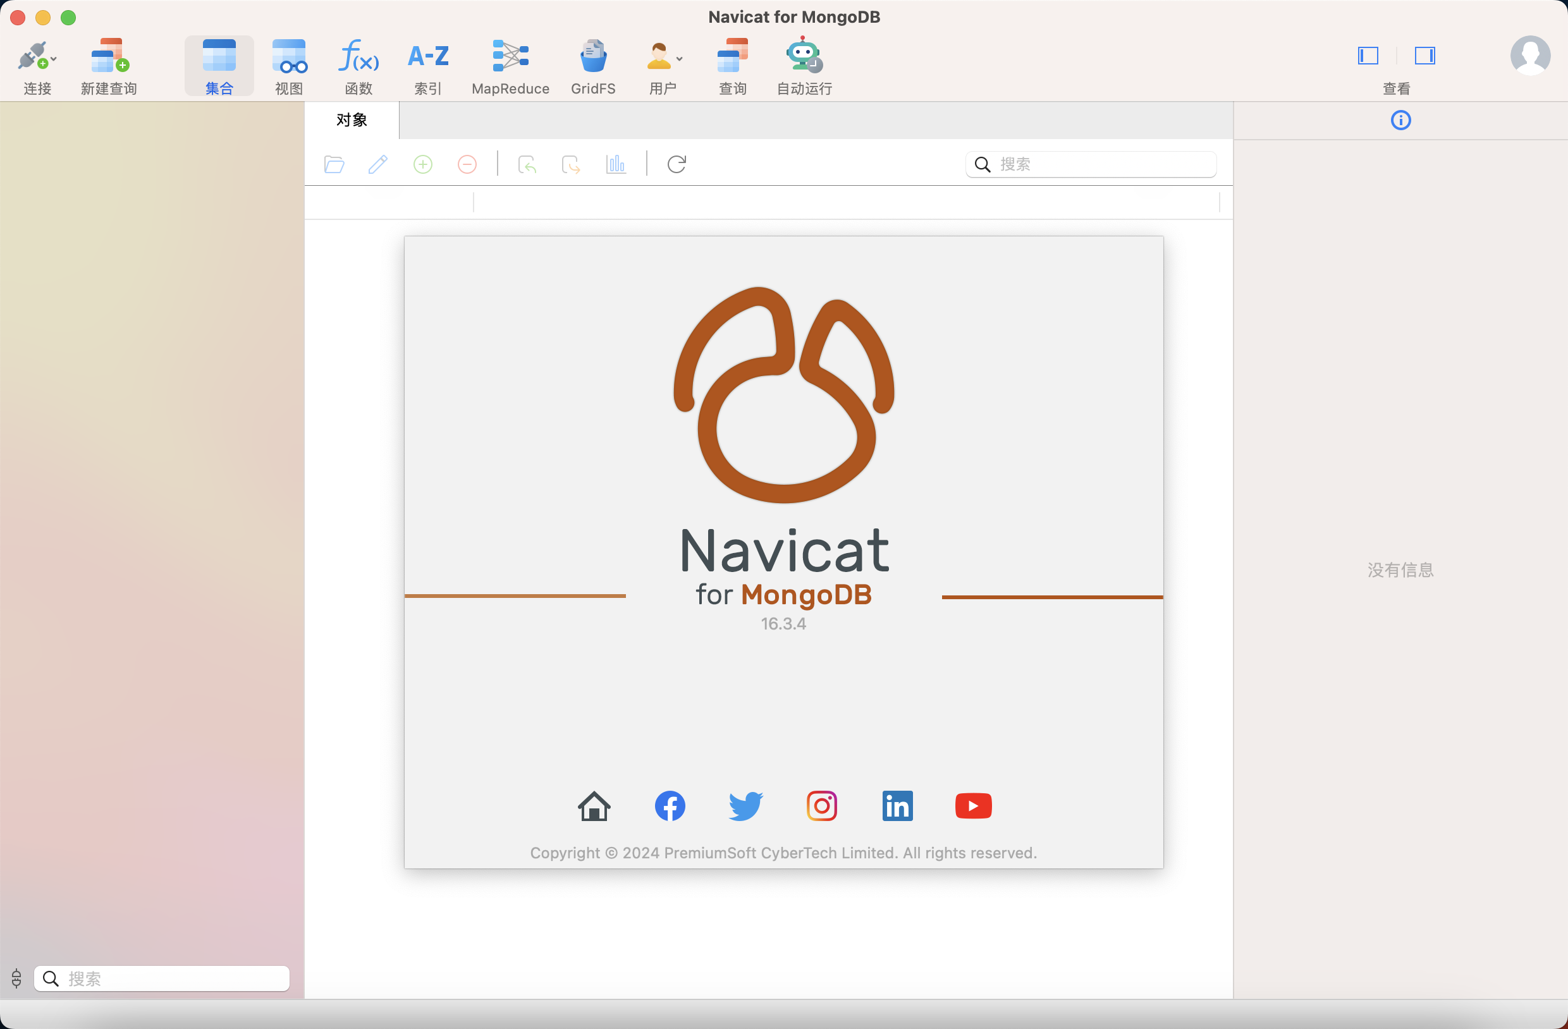Click New Query (新建查询) toolbar icon
This screenshot has width=1568, height=1029.
[x=109, y=56]
